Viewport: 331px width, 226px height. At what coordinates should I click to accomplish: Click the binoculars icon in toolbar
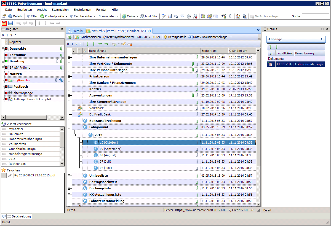coord(224,16)
